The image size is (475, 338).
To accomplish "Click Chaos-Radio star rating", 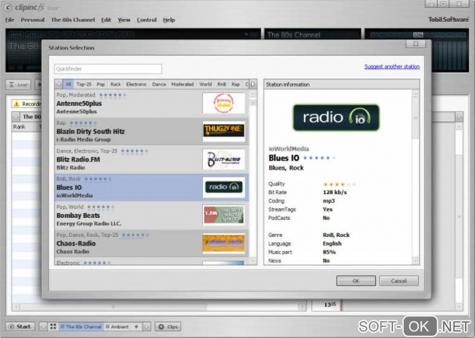I will [136, 235].
